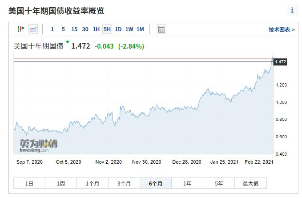Click the info icon at top right
The width and height of the screenshot is (302, 198).
[x=292, y=10]
